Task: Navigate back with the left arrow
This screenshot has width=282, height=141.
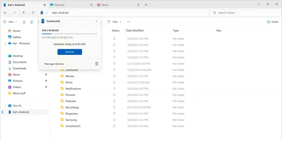Action: 5,13
